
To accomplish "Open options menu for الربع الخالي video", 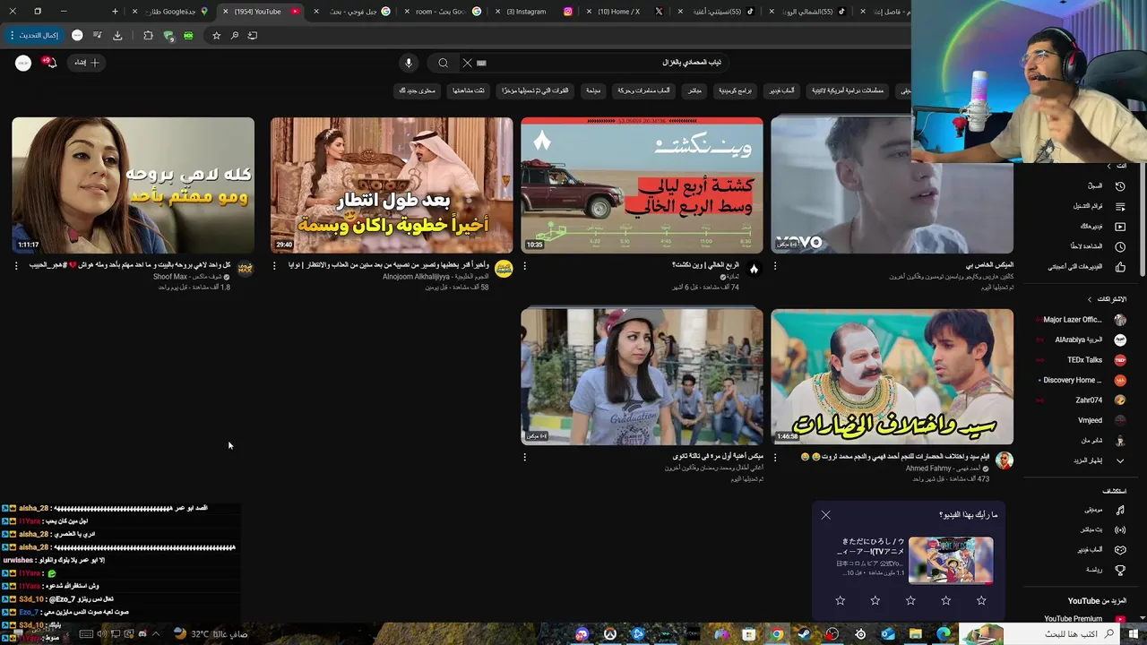I will 525,266.
